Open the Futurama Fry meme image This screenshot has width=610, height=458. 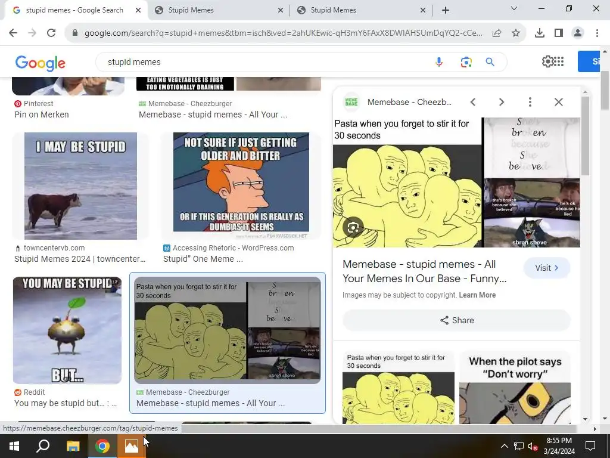(x=241, y=186)
